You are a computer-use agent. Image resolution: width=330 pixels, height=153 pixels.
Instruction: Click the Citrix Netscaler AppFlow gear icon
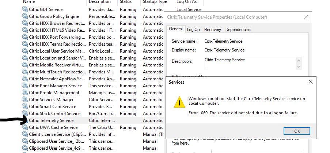pos(25,79)
